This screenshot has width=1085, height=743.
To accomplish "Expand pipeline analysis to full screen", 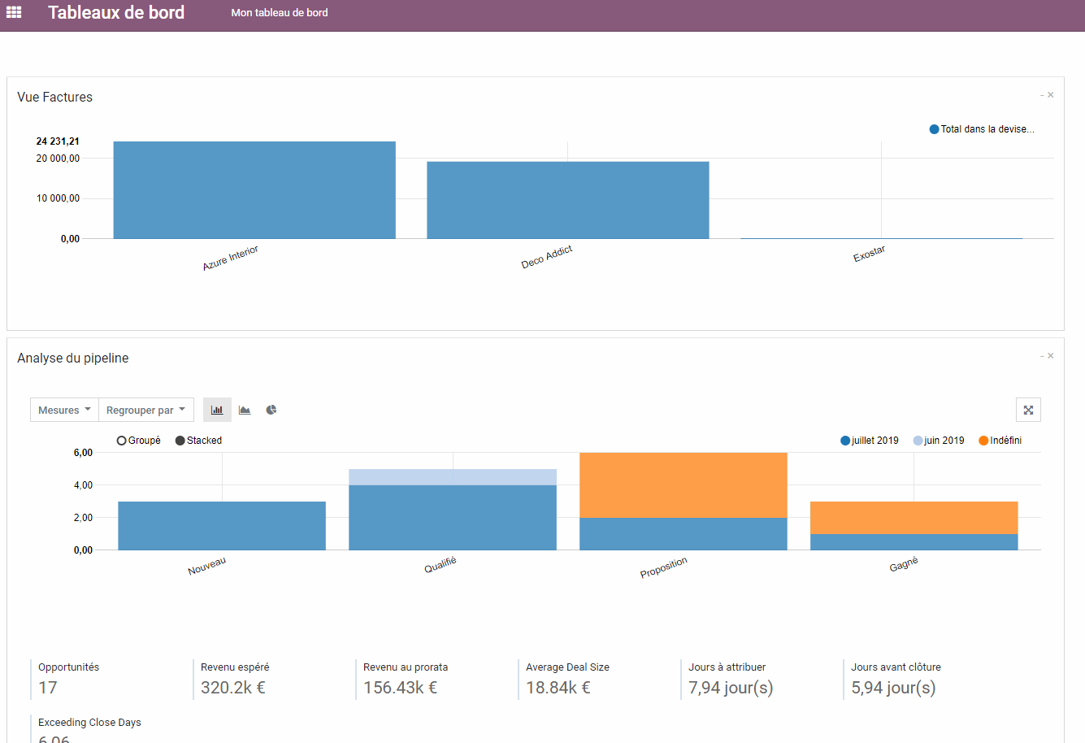I will [x=1028, y=410].
